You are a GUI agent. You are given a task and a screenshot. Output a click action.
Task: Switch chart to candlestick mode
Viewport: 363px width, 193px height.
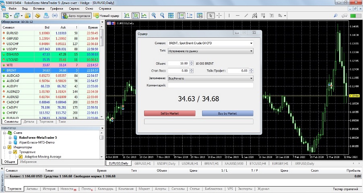(x=136, y=16)
